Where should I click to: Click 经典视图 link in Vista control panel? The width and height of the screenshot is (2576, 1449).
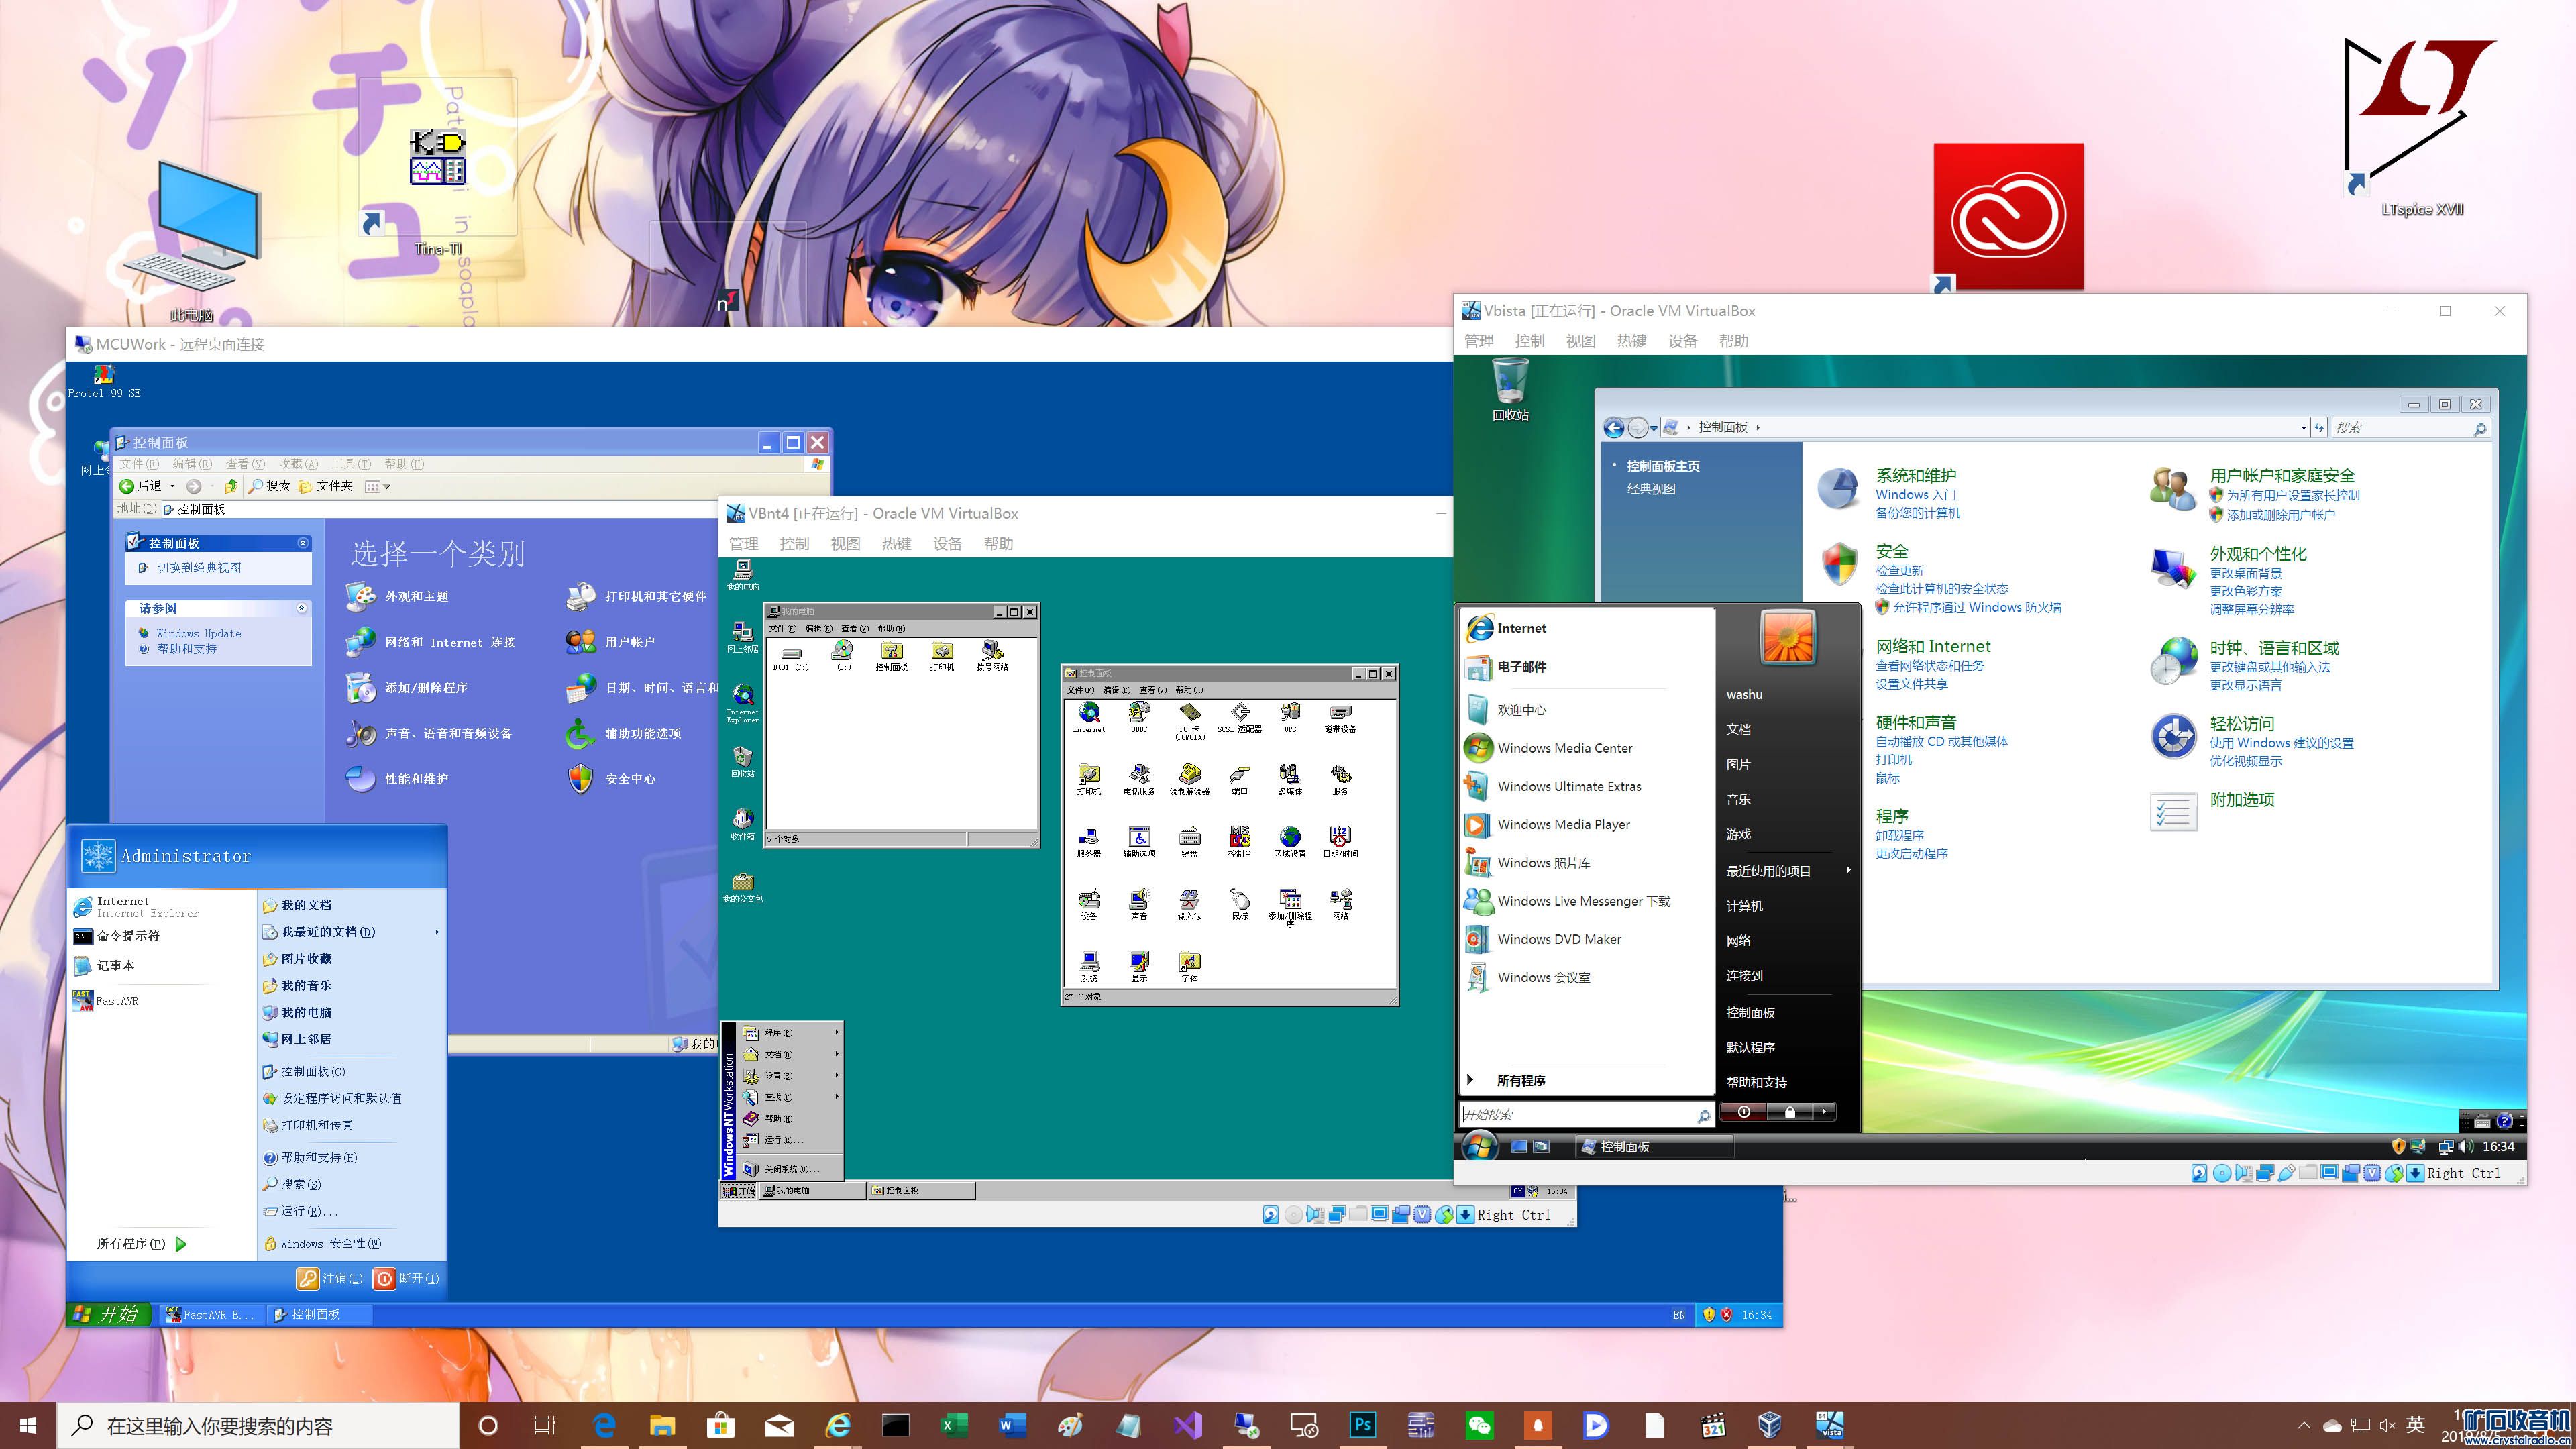1651,489
